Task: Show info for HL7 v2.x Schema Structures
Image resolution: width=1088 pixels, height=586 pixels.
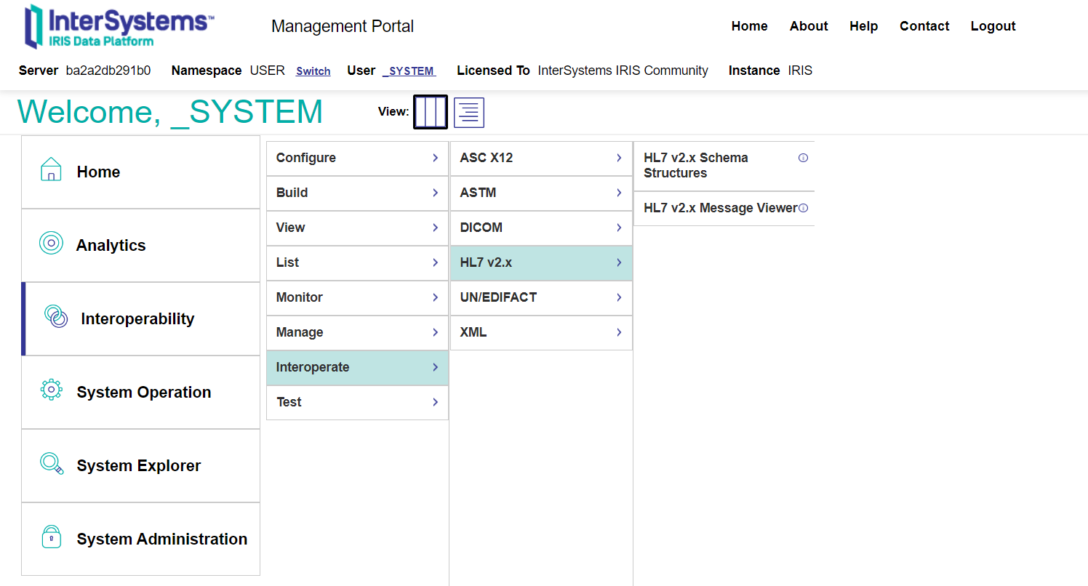Action: (803, 158)
